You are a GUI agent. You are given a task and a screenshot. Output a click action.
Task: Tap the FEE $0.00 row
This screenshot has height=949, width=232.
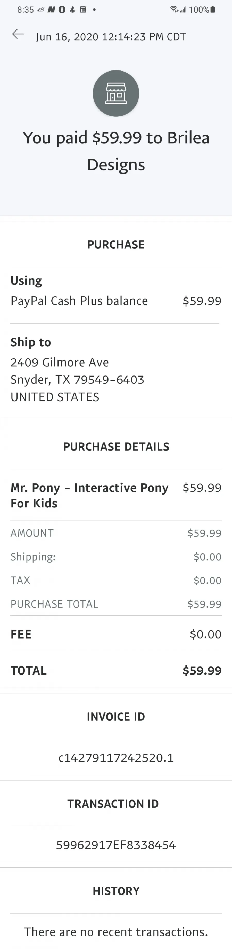pyautogui.click(x=116, y=634)
